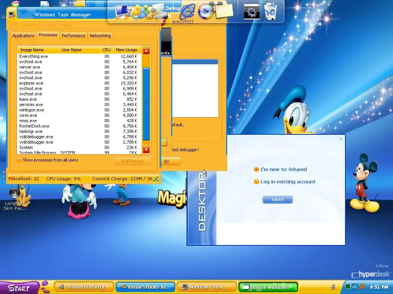Open the File menu in Task Manager
This screenshot has height=294, width=393.
(x=14, y=25)
